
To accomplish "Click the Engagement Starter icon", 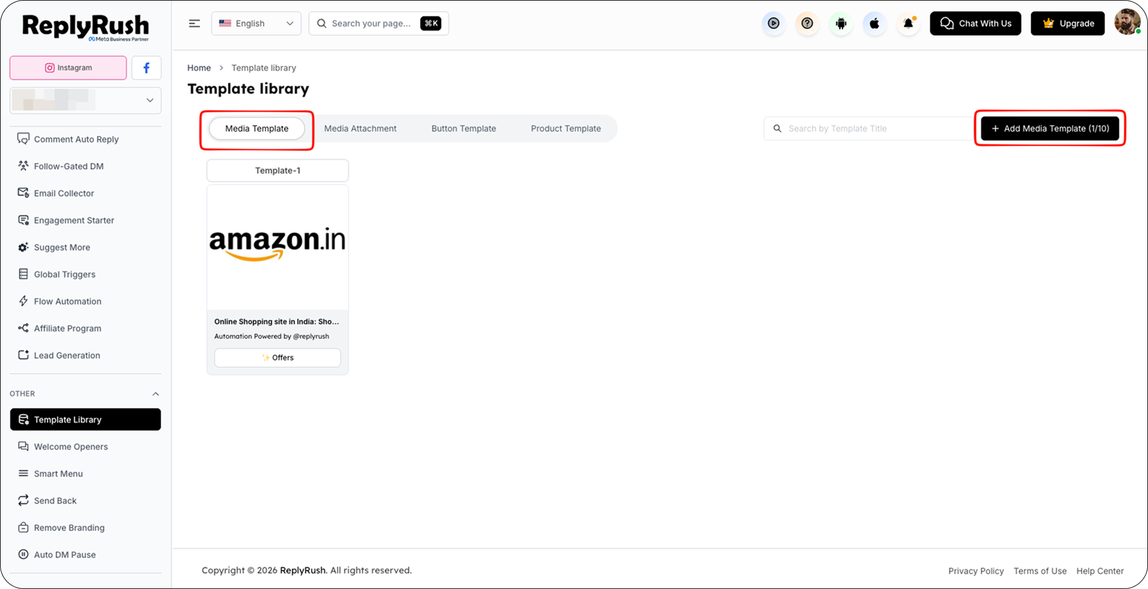I will [x=23, y=220].
